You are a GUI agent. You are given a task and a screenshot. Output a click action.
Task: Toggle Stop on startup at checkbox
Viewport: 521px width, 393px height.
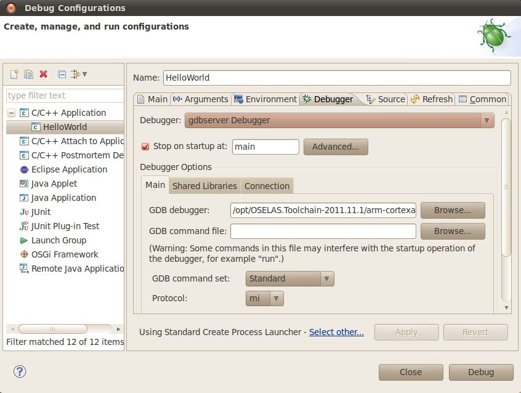tap(145, 146)
